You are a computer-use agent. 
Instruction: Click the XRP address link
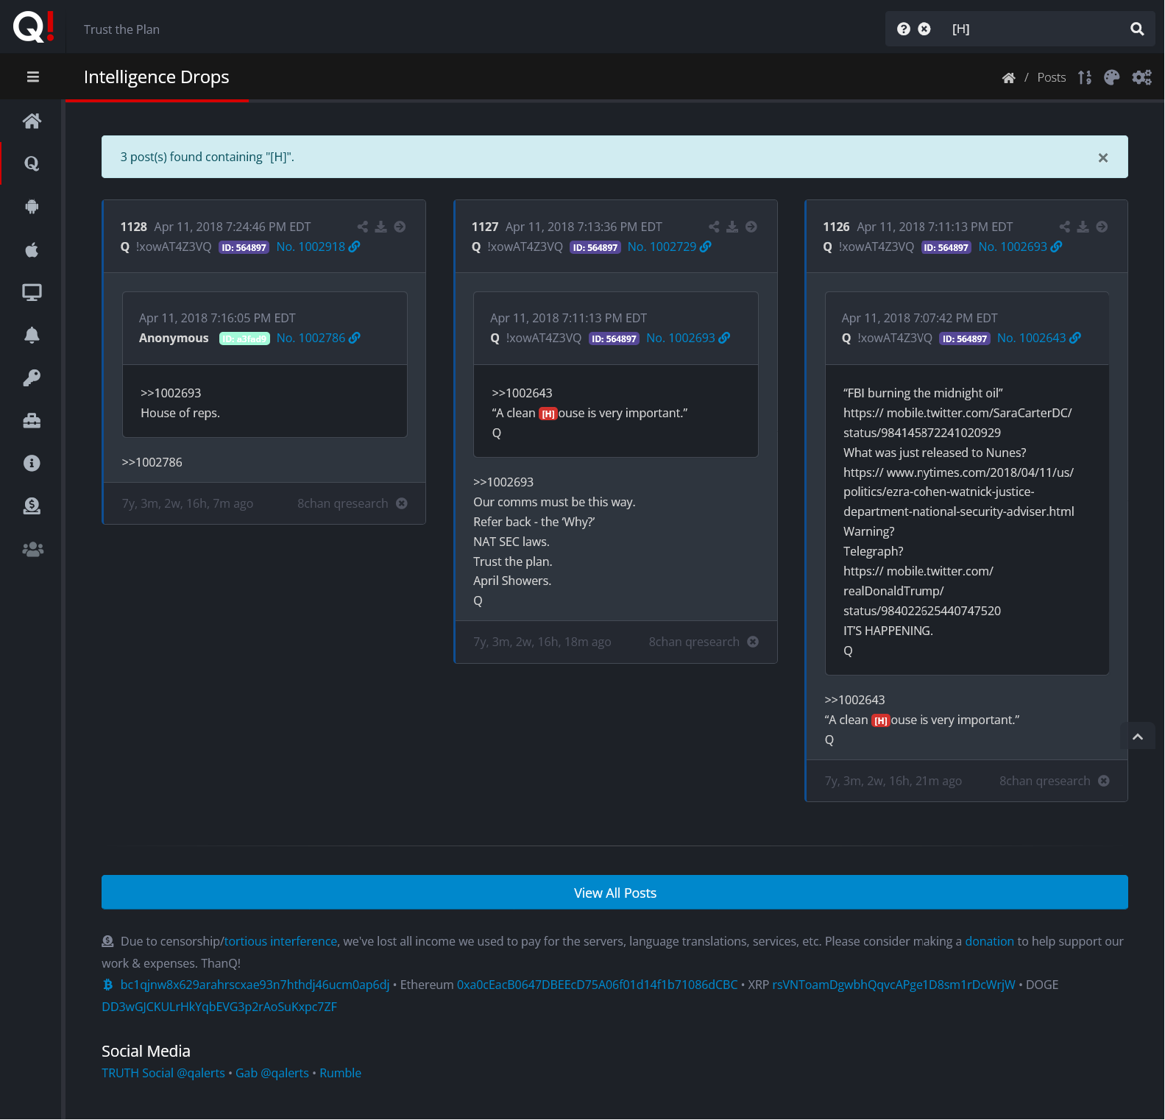coord(893,985)
